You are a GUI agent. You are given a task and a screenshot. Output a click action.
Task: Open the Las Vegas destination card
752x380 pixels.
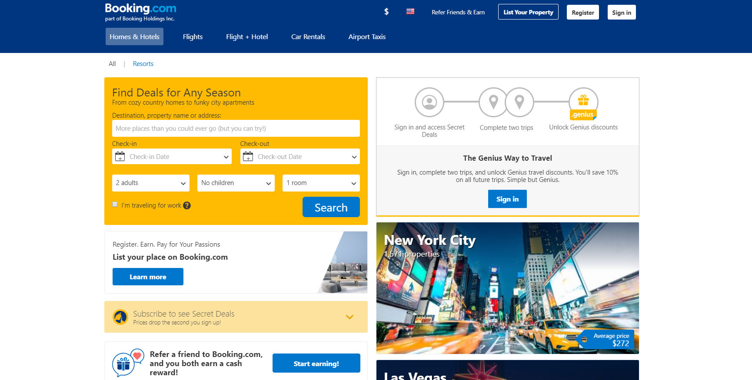coord(508,370)
